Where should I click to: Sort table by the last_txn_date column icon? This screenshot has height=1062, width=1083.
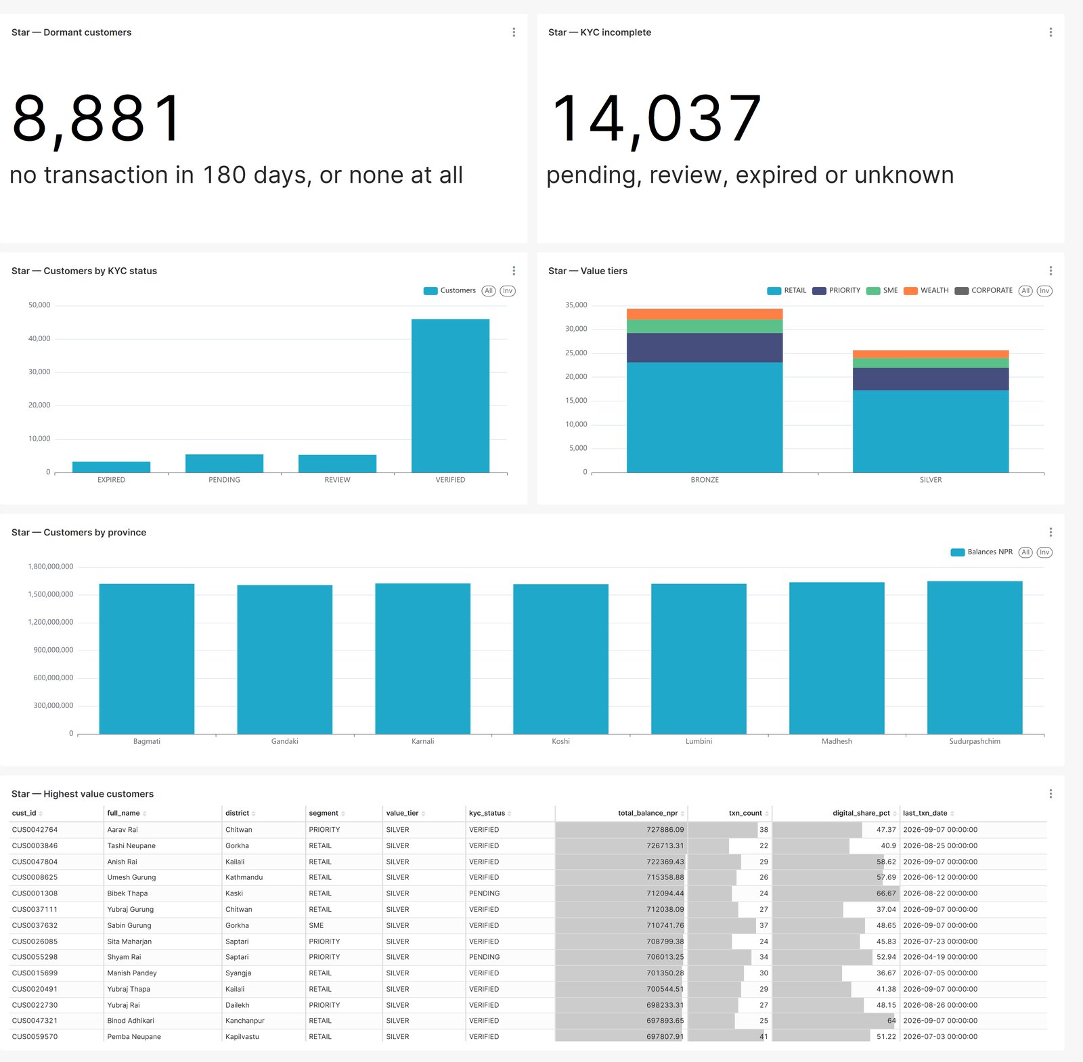click(x=952, y=814)
